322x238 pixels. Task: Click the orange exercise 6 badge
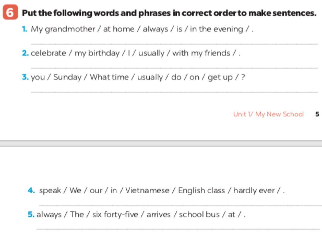10,13
